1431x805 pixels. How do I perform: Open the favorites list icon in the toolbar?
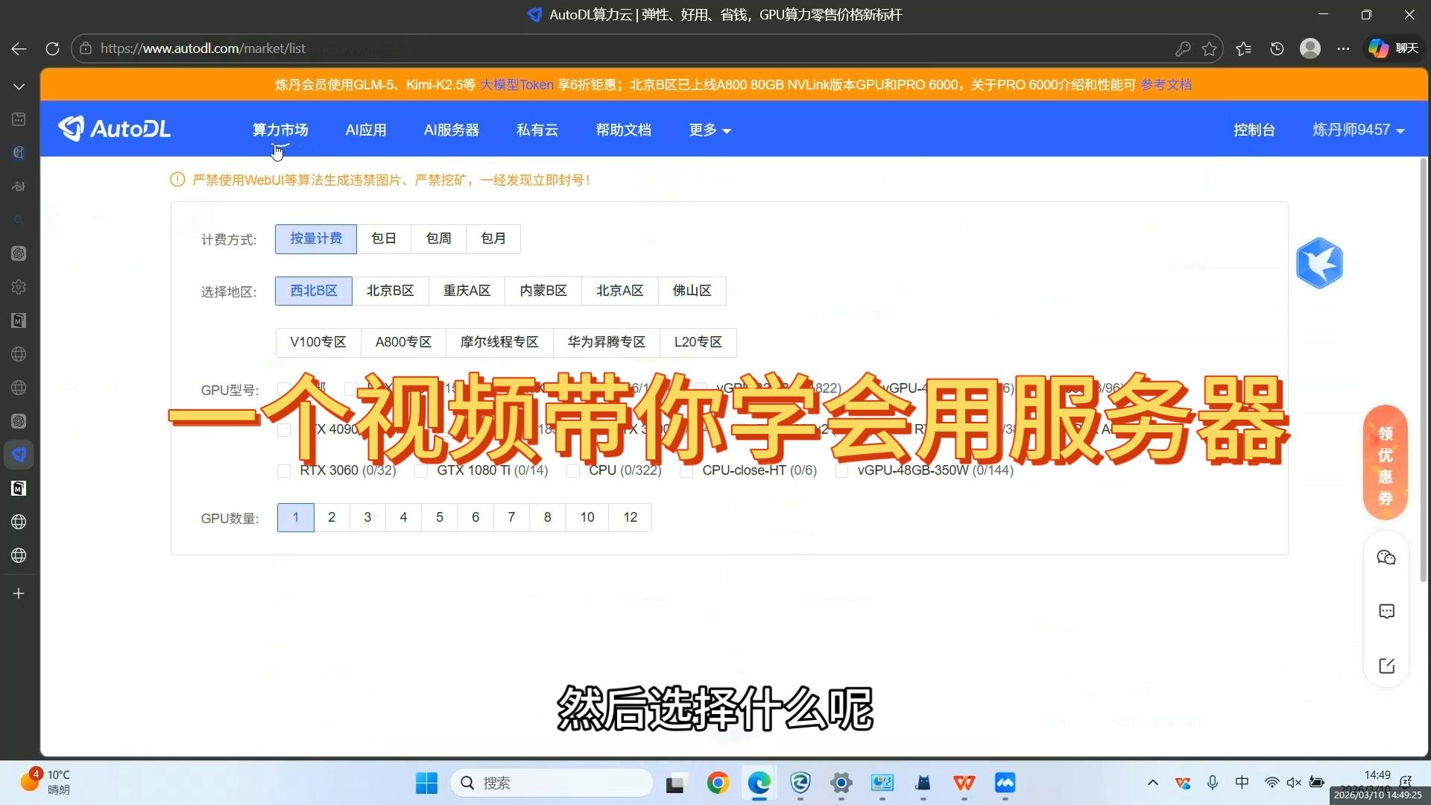coord(1243,48)
